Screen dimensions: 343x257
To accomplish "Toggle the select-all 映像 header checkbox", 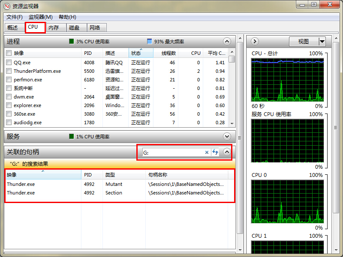I will click(9, 53).
